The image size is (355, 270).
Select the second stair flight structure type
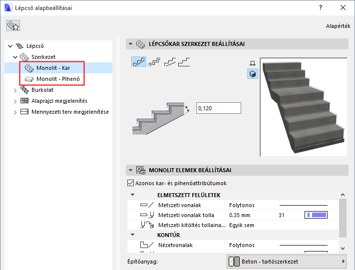[x=154, y=62]
